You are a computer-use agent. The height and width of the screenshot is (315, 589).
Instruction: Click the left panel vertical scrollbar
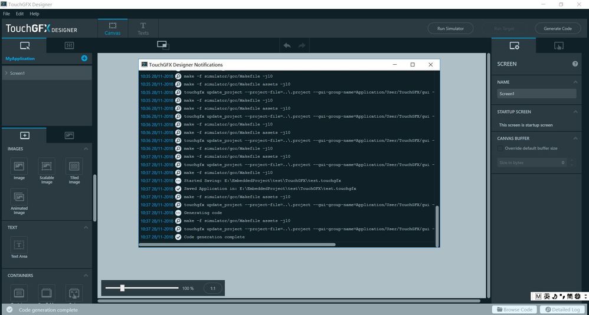coord(94,198)
